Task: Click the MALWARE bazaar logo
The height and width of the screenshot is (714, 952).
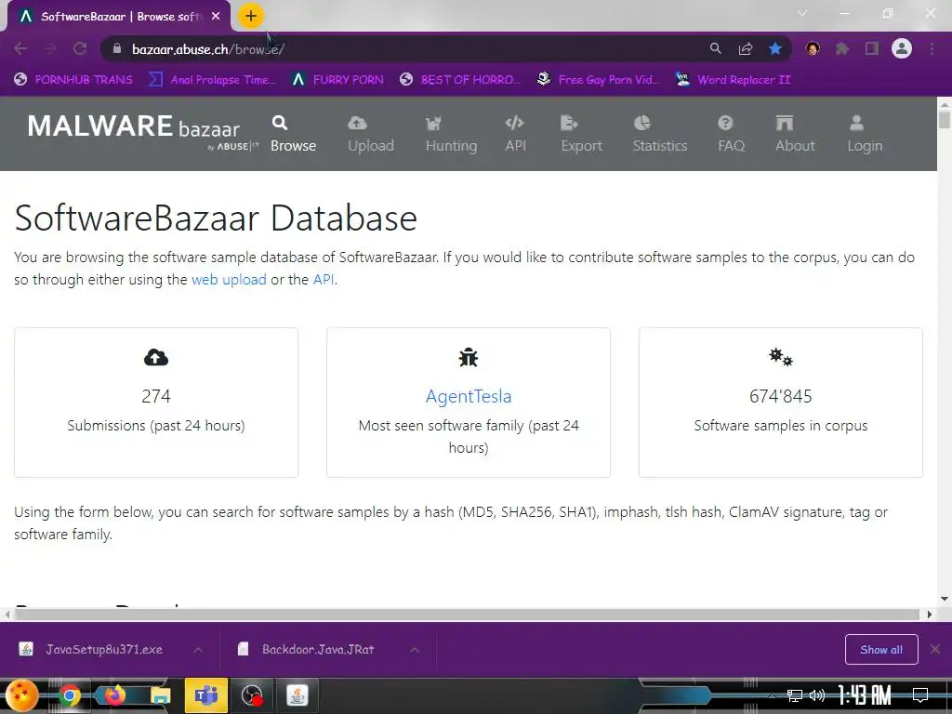Action: (x=142, y=130)
